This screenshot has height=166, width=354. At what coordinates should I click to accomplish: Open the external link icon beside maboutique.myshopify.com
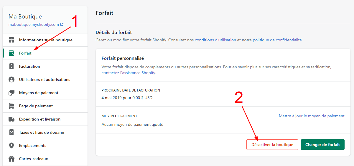click(62, 25)
